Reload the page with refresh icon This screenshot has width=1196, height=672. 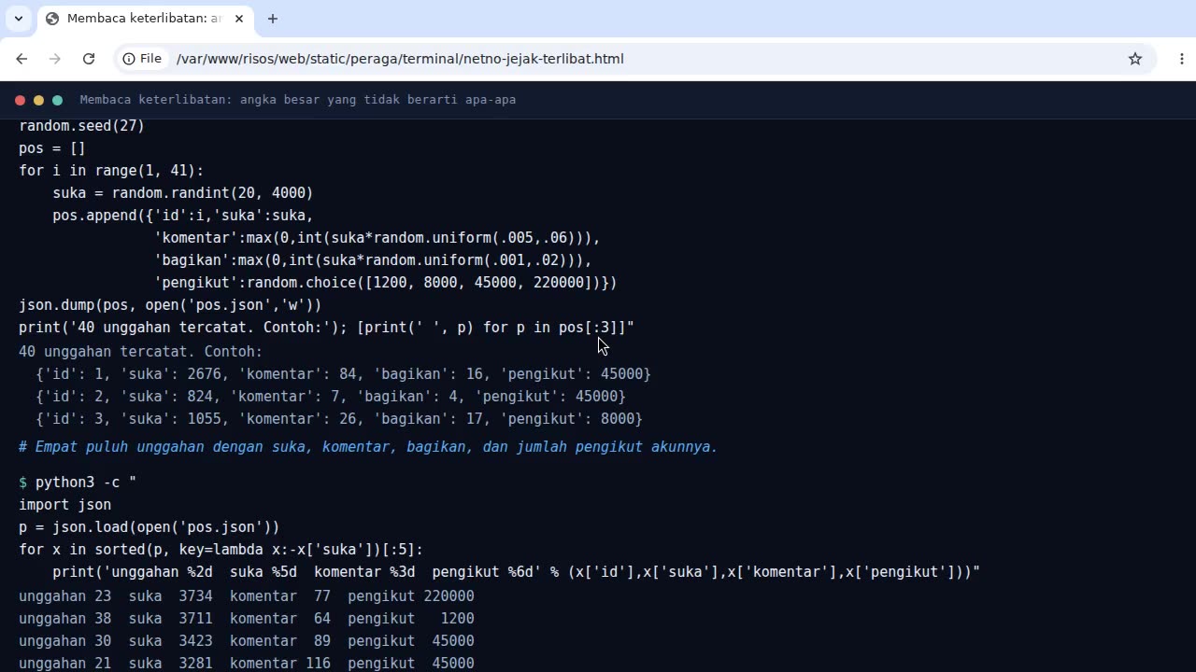(x=89, y=59)
